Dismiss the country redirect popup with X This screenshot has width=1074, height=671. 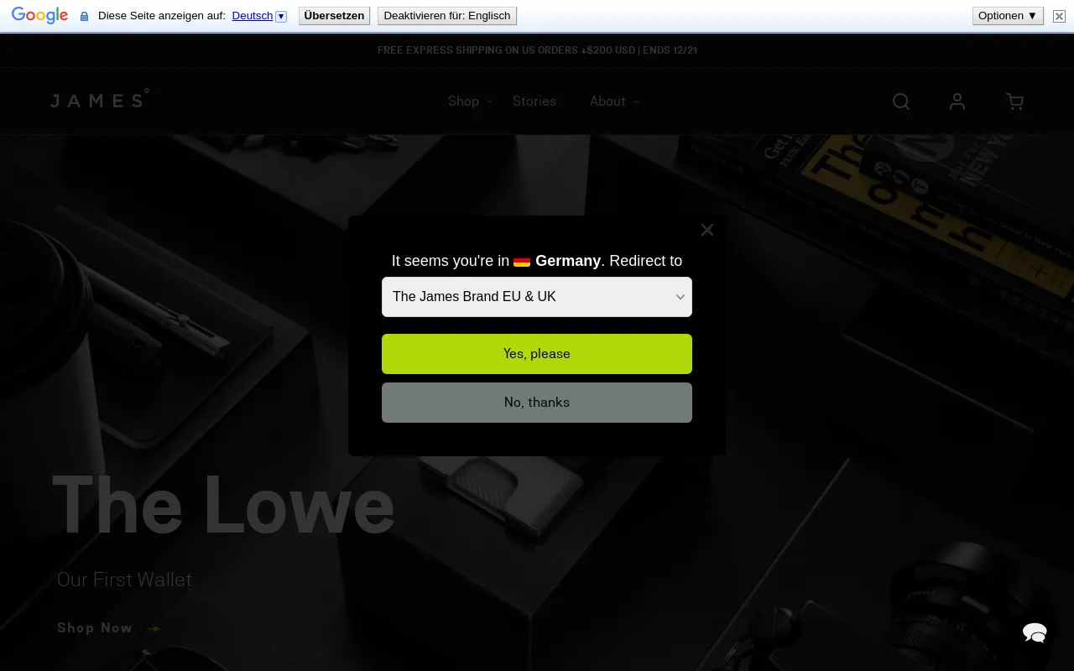pyautogui.click(x=706, y=230)
